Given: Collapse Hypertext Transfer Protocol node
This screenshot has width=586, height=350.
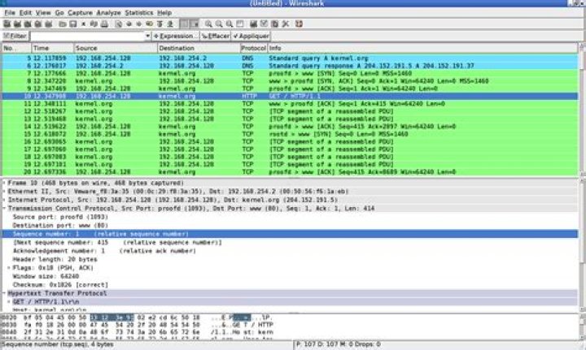Looking at the screenshot, I should point(4,293).
